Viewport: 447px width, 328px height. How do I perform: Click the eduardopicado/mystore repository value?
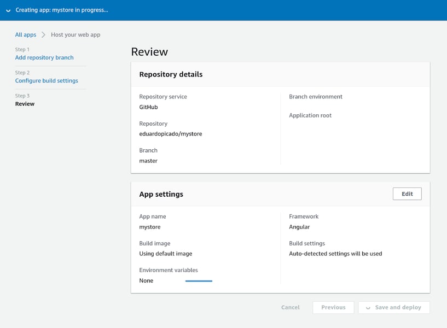(x=171, y=134)
